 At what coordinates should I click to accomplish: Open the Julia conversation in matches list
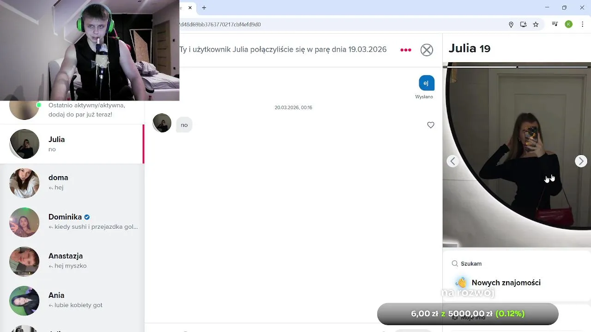pos(72,144)
